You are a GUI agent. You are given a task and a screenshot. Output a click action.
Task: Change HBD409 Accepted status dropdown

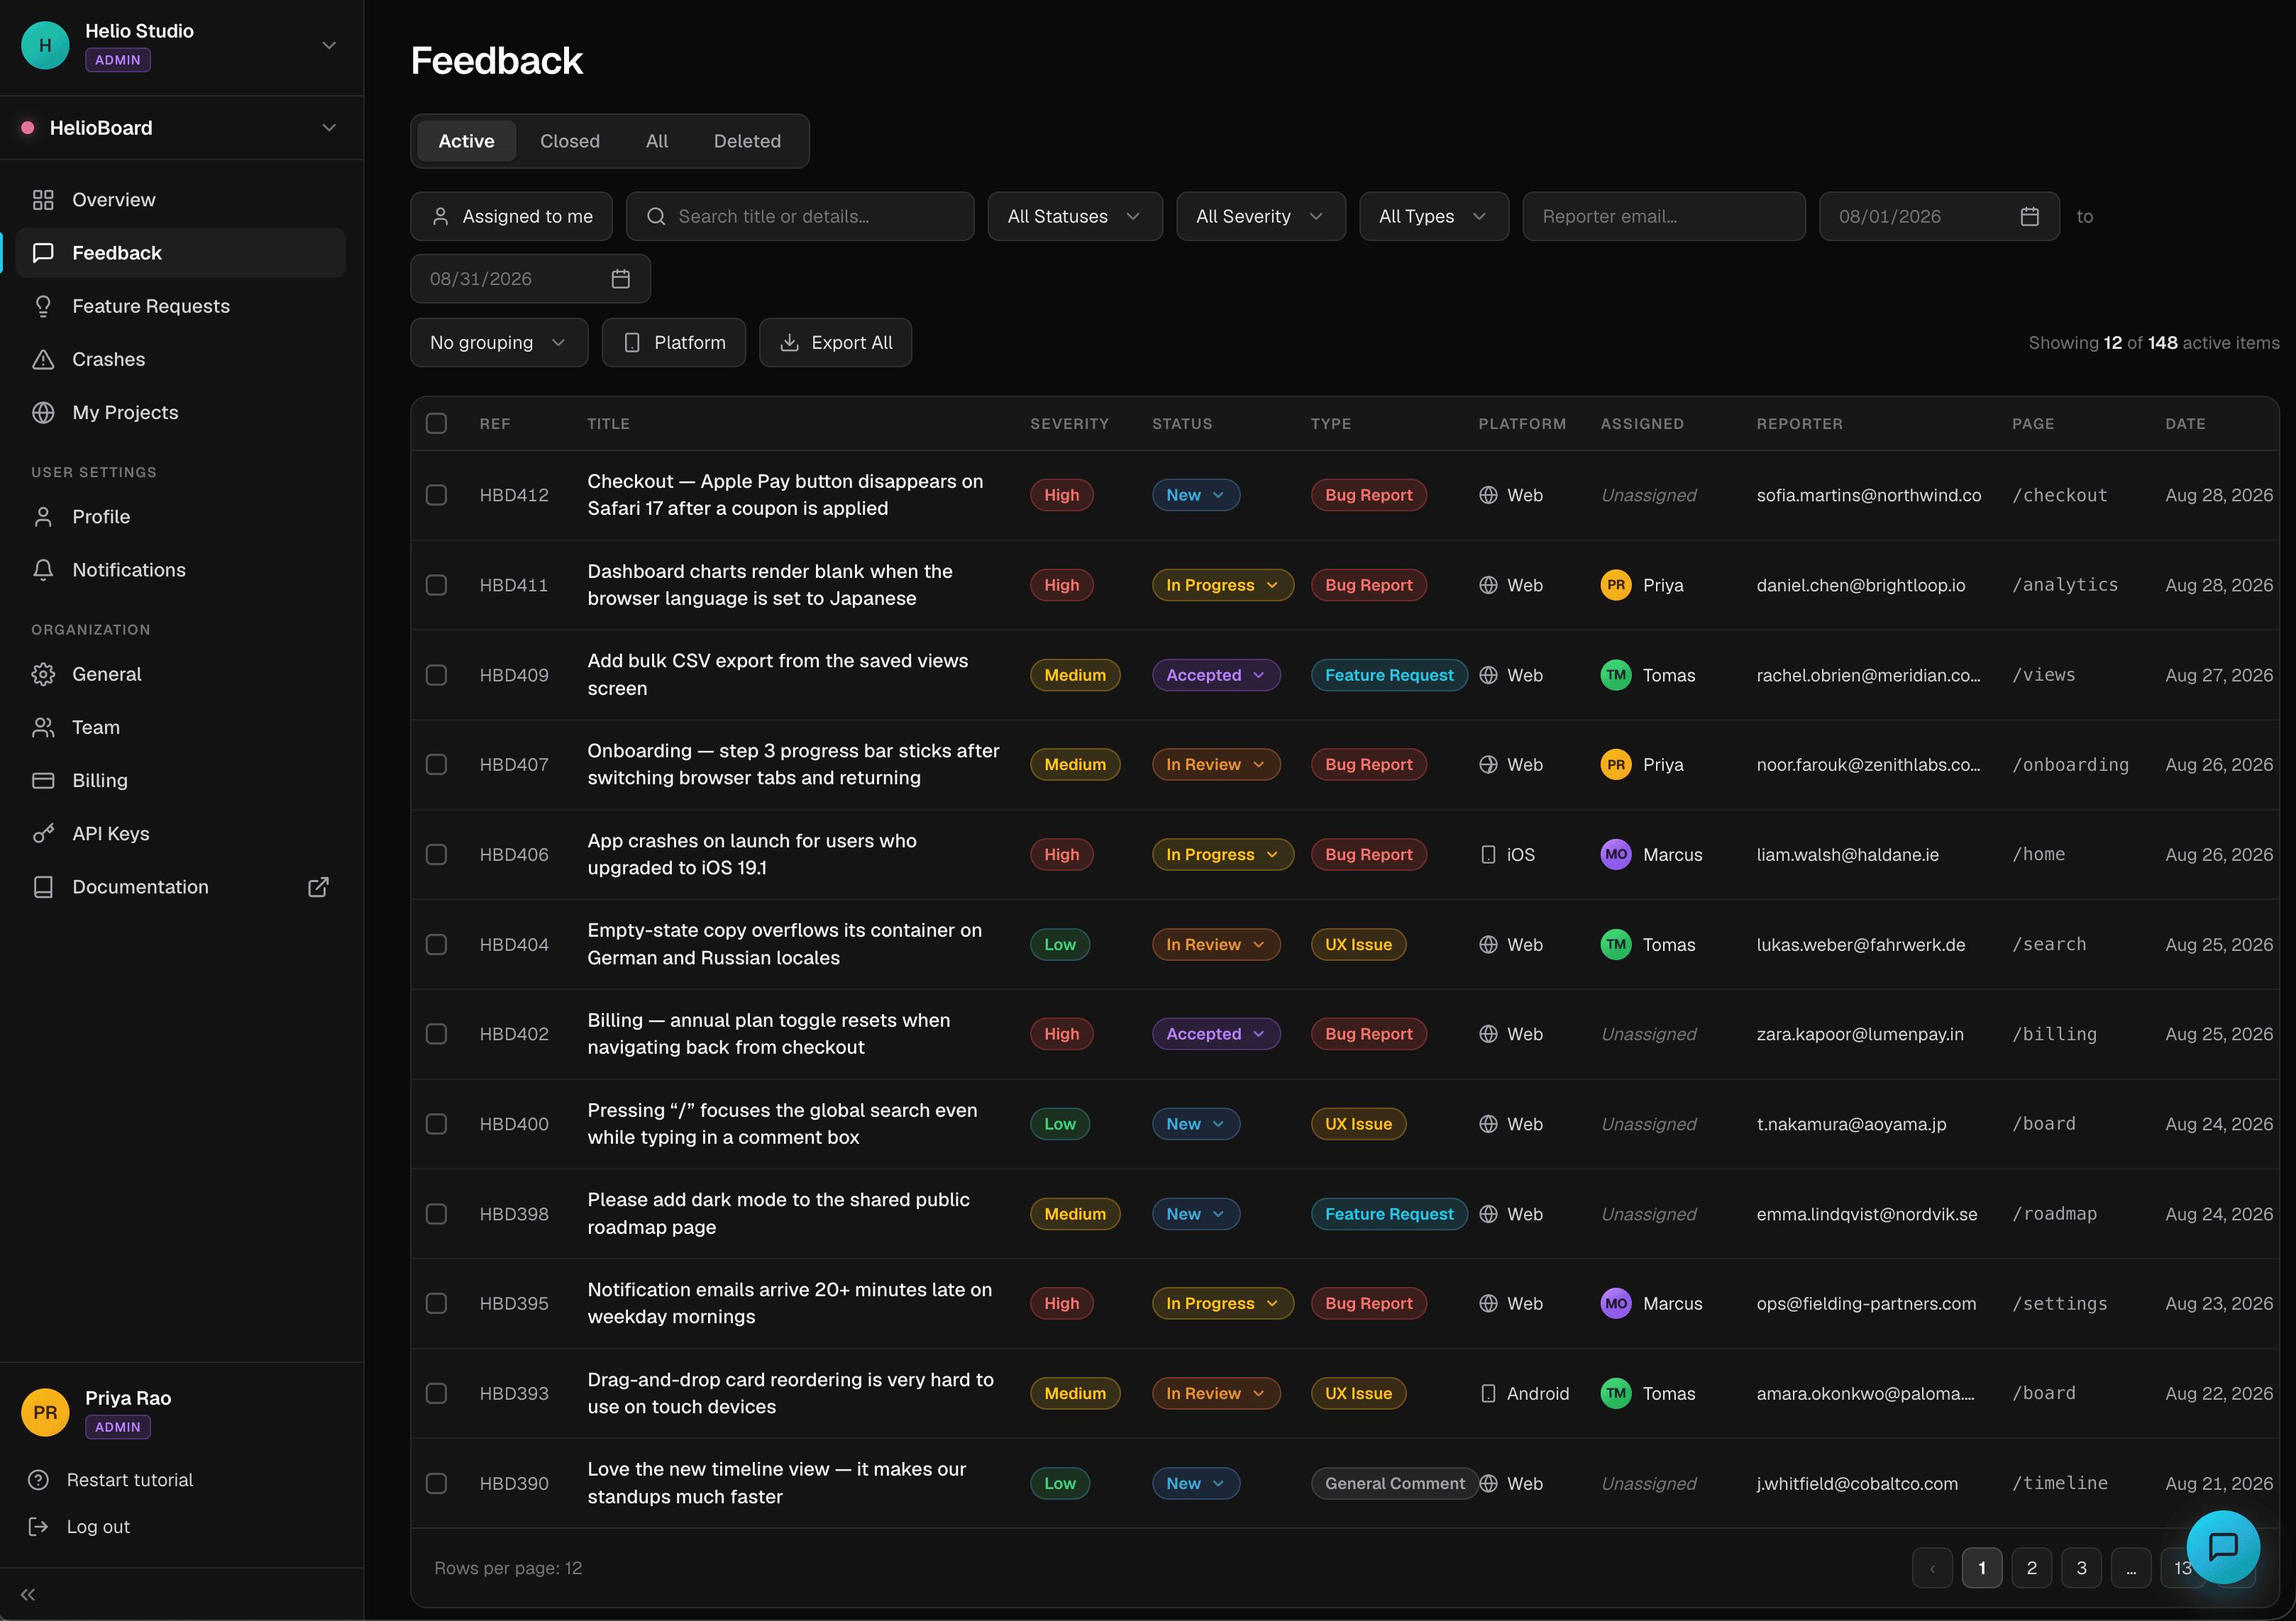coord(1216,676)
